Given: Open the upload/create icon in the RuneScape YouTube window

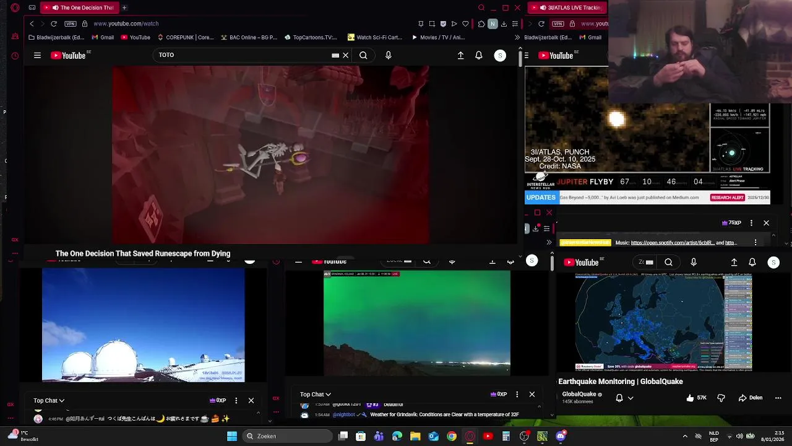Looking at the screenshot, I should tap(460, 55).
